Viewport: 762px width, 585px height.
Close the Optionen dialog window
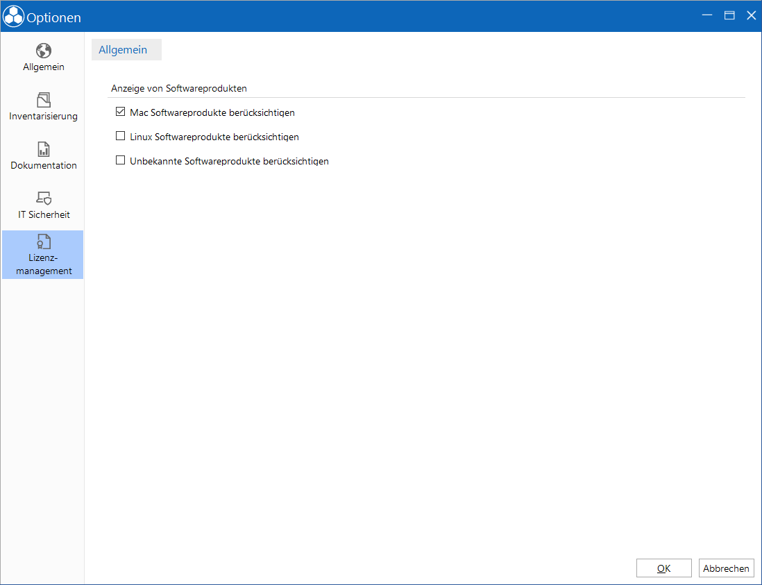click(x=752, y=15)
